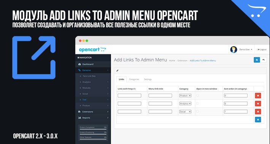The height and width of the screenshot is (144, 270).
Task: Open the Demo User dropdown menu
Action: (x=246, y=49)
